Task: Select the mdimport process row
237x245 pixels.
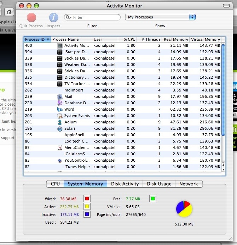Action: (122, 90)
